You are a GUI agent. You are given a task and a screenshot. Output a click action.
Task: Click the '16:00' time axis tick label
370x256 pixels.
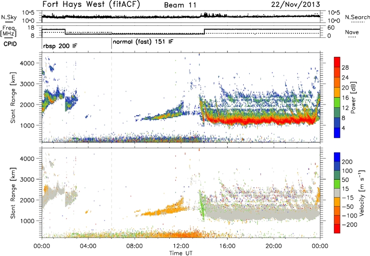tap(228, 246)
